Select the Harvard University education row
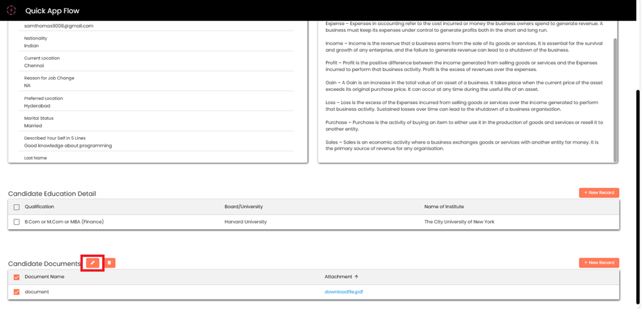This screenshot has height=309, width=642. point(246,222)
